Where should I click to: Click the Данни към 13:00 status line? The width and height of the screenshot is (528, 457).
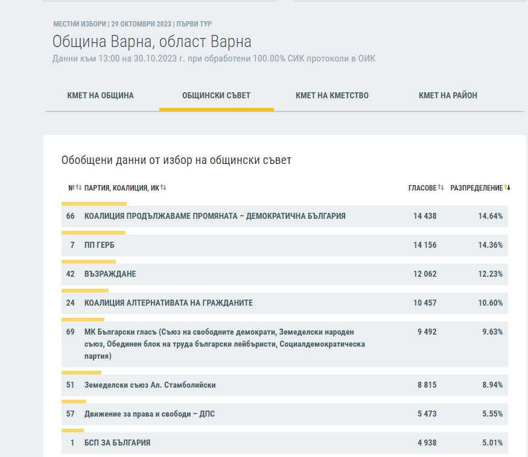214,58
